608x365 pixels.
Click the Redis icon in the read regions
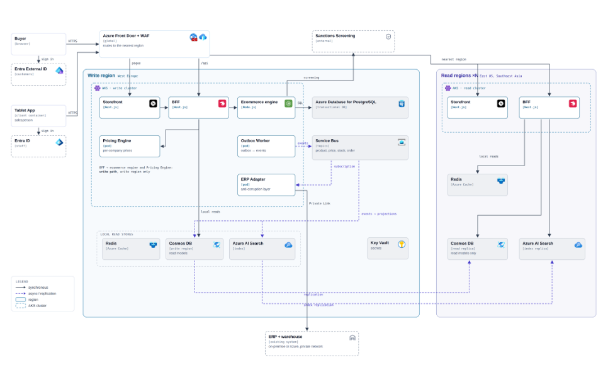[x=501, y=181]
